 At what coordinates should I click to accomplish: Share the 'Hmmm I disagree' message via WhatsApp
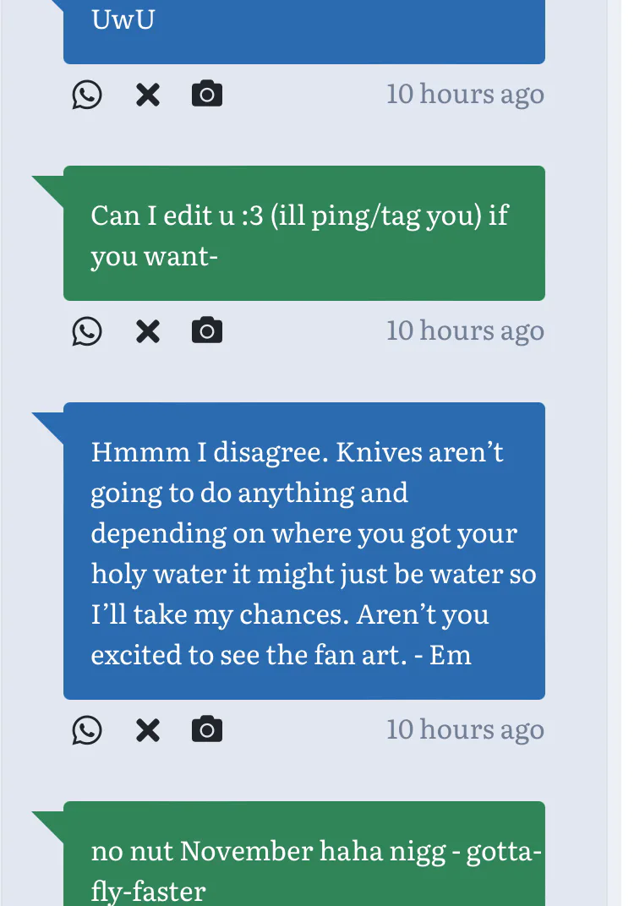(x=87, y=730)
